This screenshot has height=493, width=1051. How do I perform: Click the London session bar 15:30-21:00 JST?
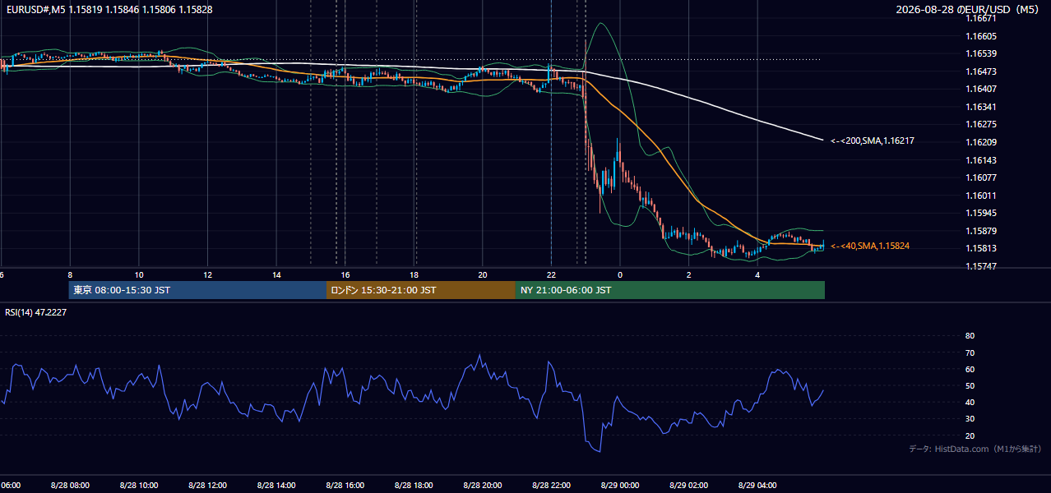click(421, 290)
